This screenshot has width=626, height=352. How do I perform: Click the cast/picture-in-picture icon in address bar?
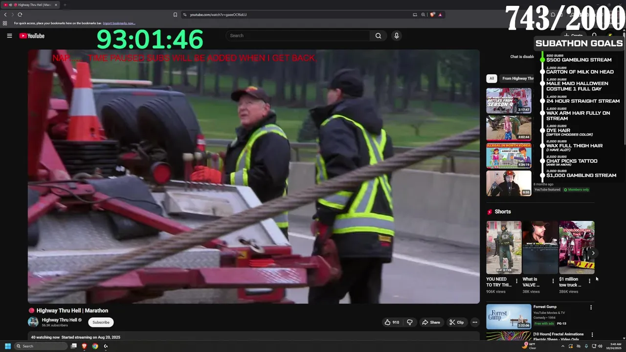point(415,15)
